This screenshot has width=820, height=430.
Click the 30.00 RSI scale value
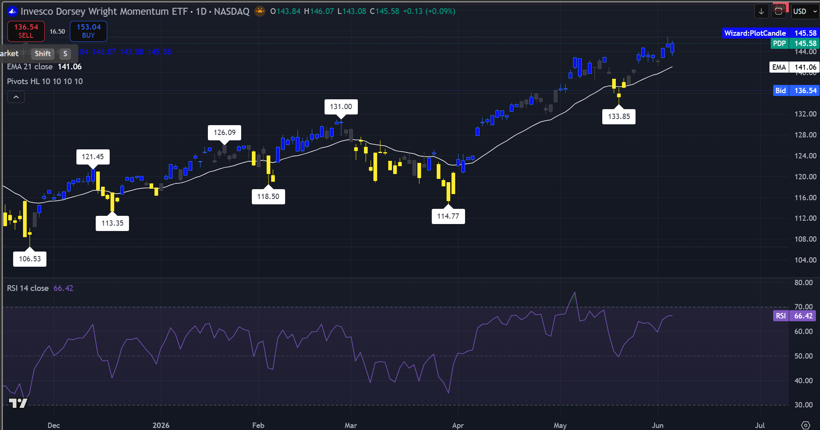tap(804, 405)
